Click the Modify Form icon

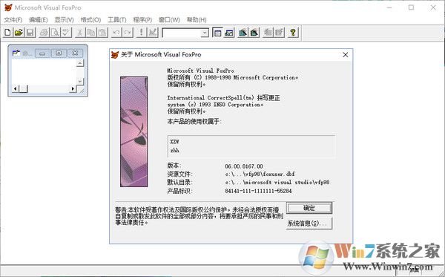click(153, 33)
